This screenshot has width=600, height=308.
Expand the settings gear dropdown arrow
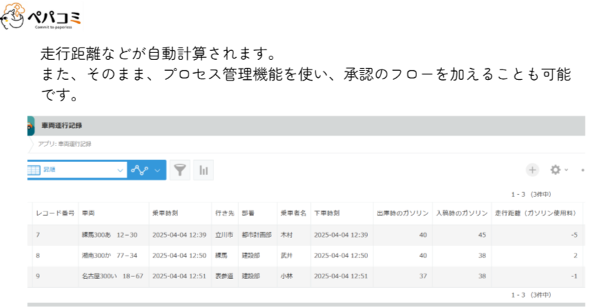566,170
